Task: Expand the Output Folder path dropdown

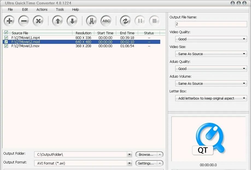Action: tap(129, 154)
